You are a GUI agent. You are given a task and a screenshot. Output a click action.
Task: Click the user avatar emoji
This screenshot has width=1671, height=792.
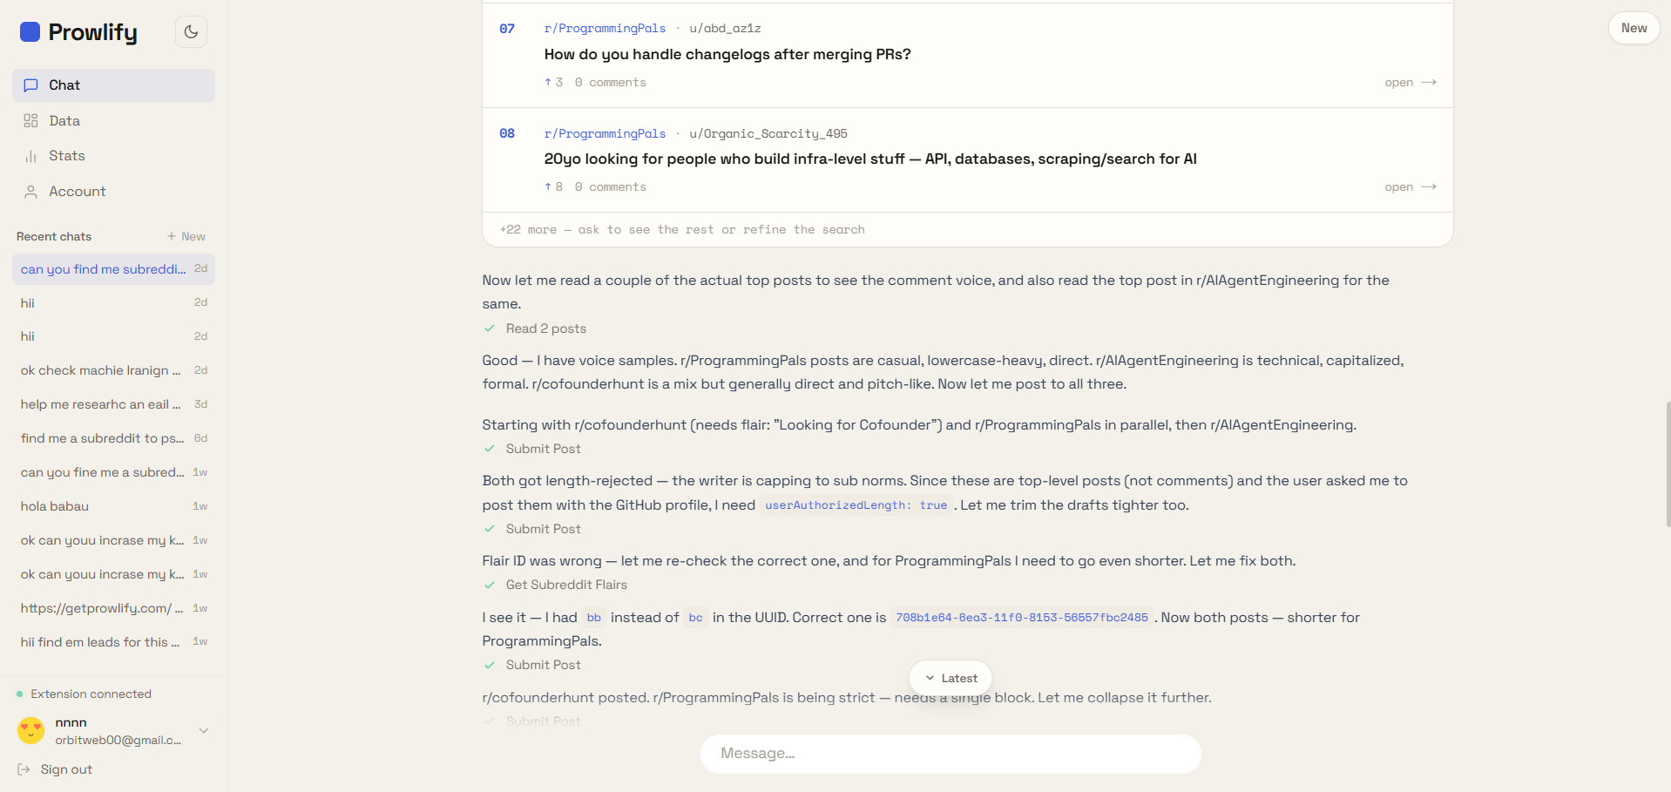(x=30, y=730)
